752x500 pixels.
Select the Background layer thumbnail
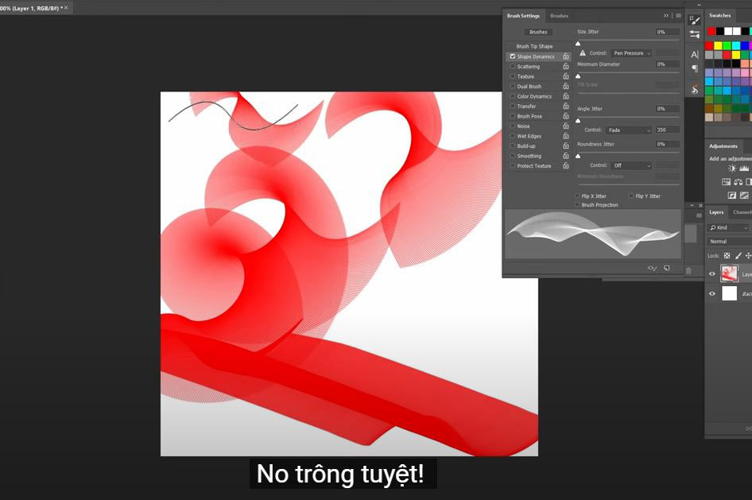[730, 293]
